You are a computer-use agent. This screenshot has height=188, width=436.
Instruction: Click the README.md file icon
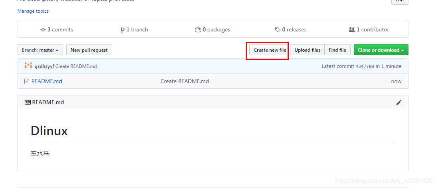tap(27, 81)
